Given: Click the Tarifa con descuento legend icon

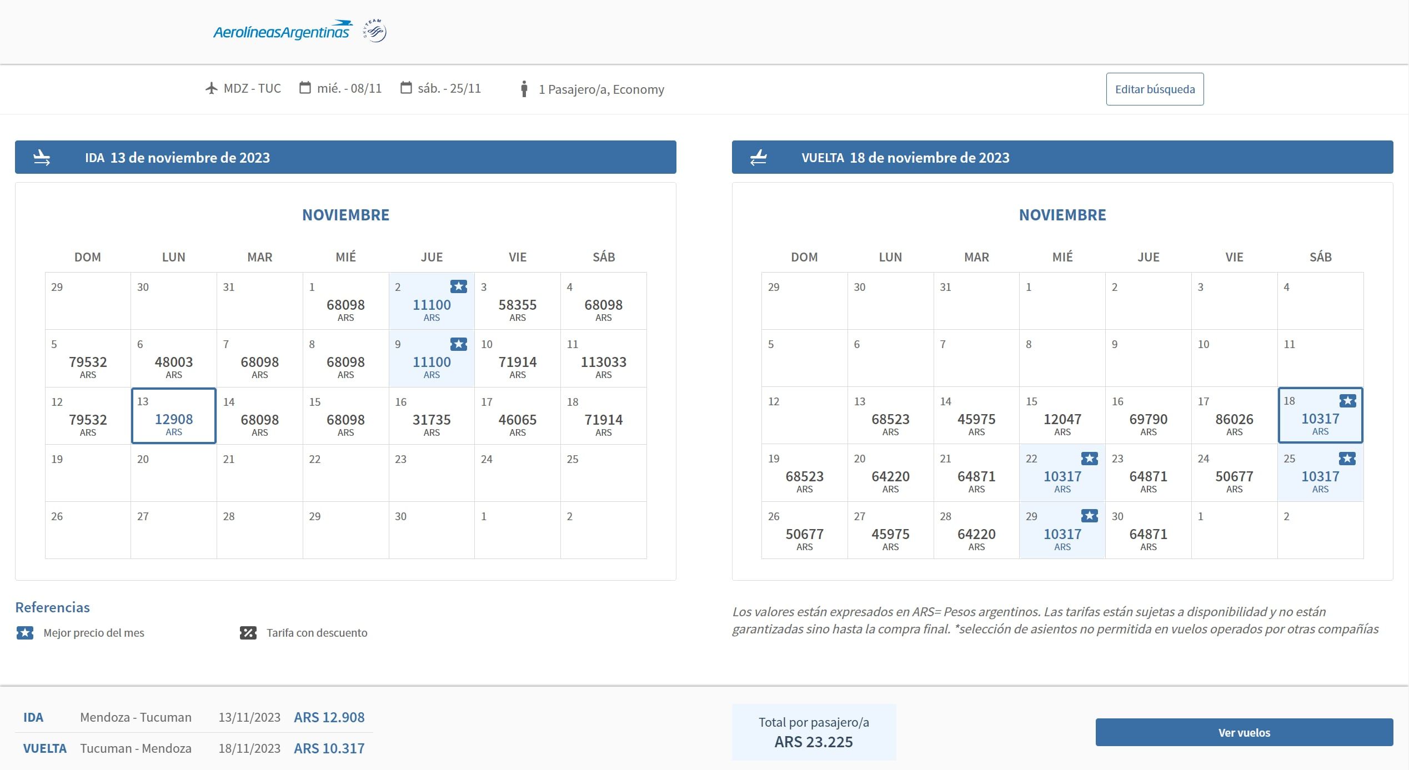Looking at the screenshot, I should coord(248,633).
